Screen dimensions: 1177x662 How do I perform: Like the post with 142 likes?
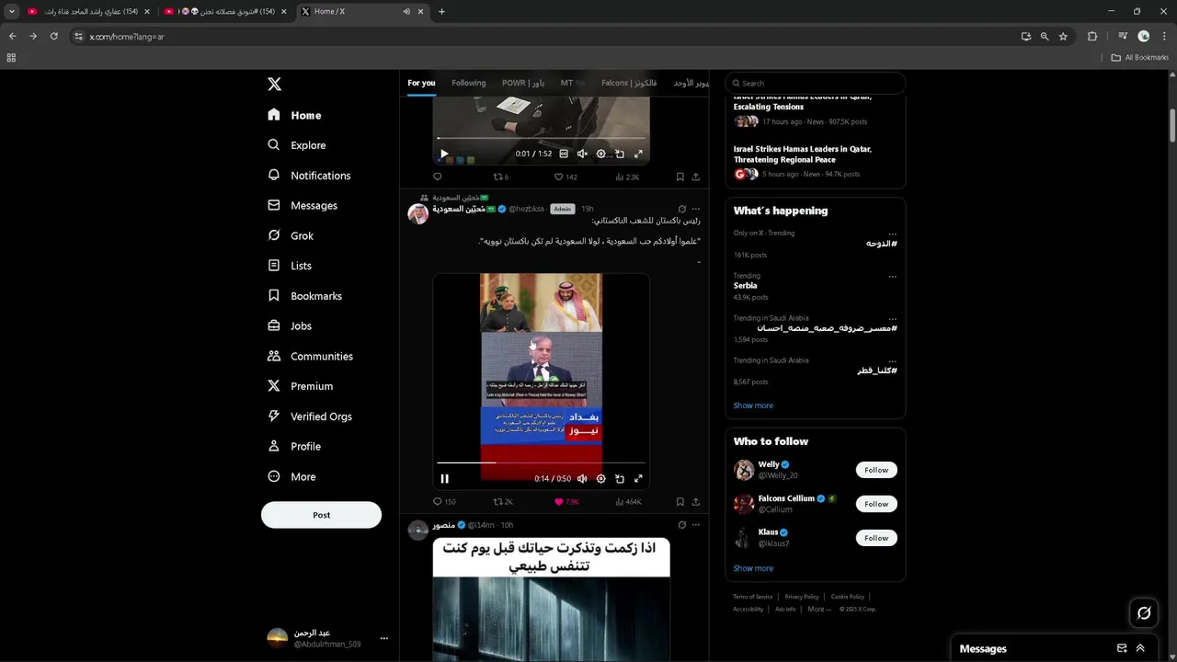pyautogui.click(x=565, y=177)
